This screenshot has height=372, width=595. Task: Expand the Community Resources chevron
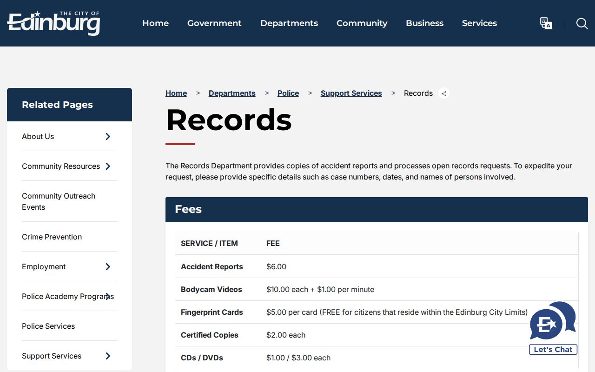(108, 166)
